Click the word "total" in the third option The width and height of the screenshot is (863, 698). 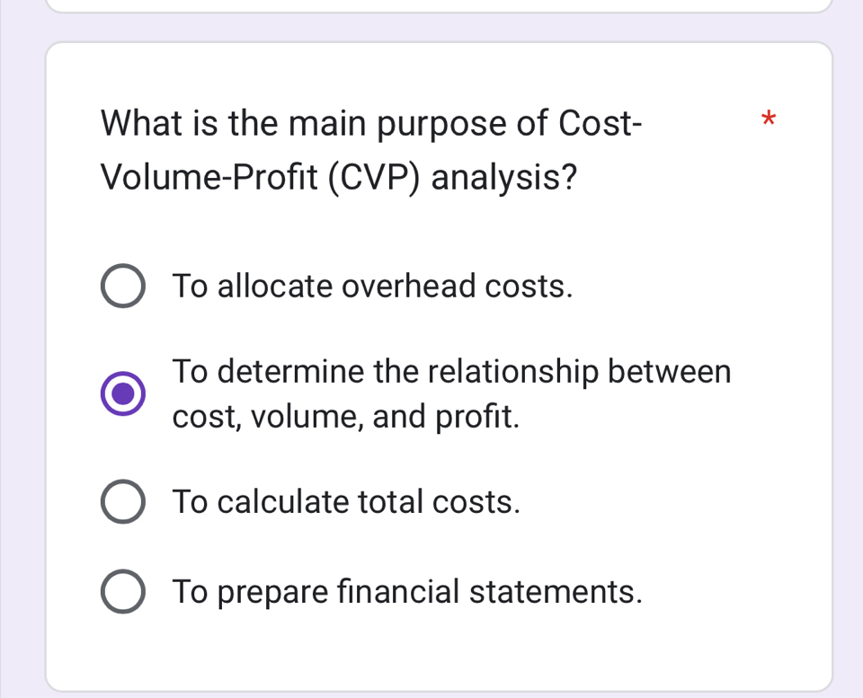click(390, 501)
